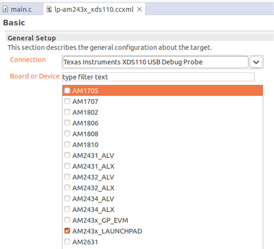Enable the AM2431_ALX checkbox
Screen dimensions: 274x249
67,166
